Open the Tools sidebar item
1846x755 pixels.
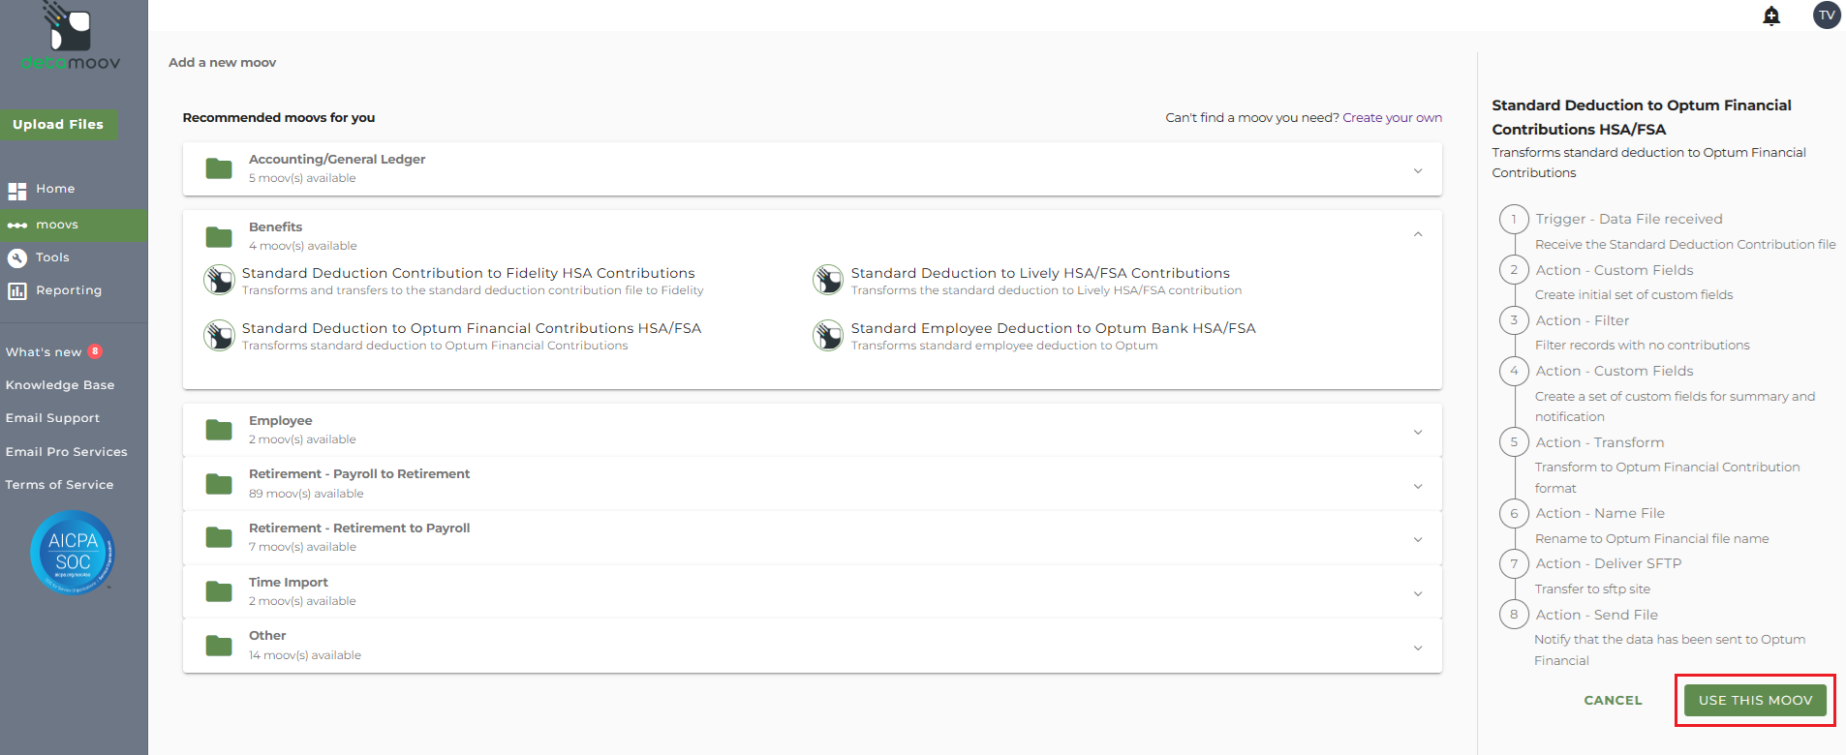[52, 257]
